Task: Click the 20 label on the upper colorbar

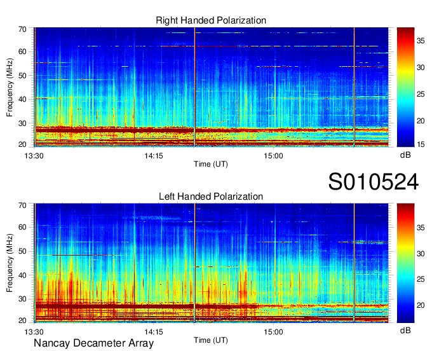Action: tap(421, 121)
